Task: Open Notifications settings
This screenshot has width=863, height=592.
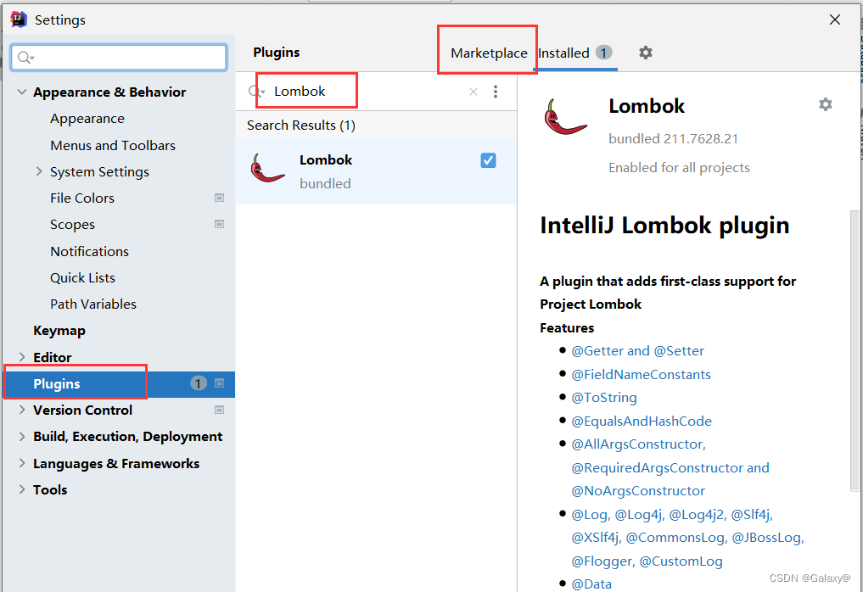Action: pos(89,251)
